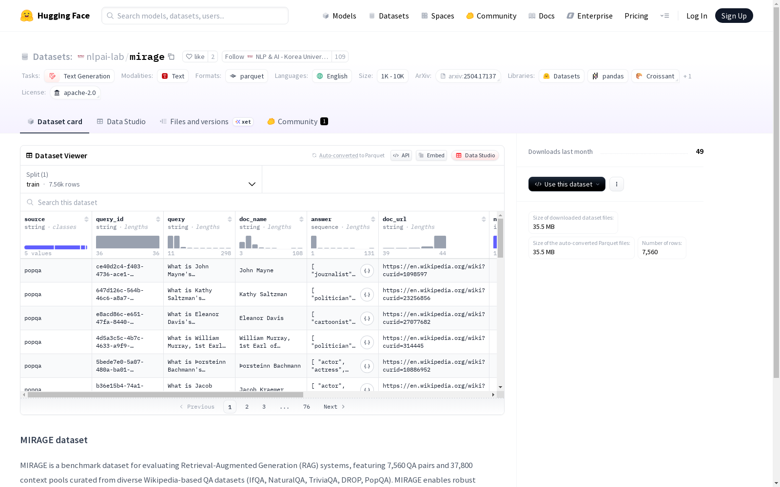Switch to the dataset Community tab
Screen dimensions: 780x487
point(297,122)
